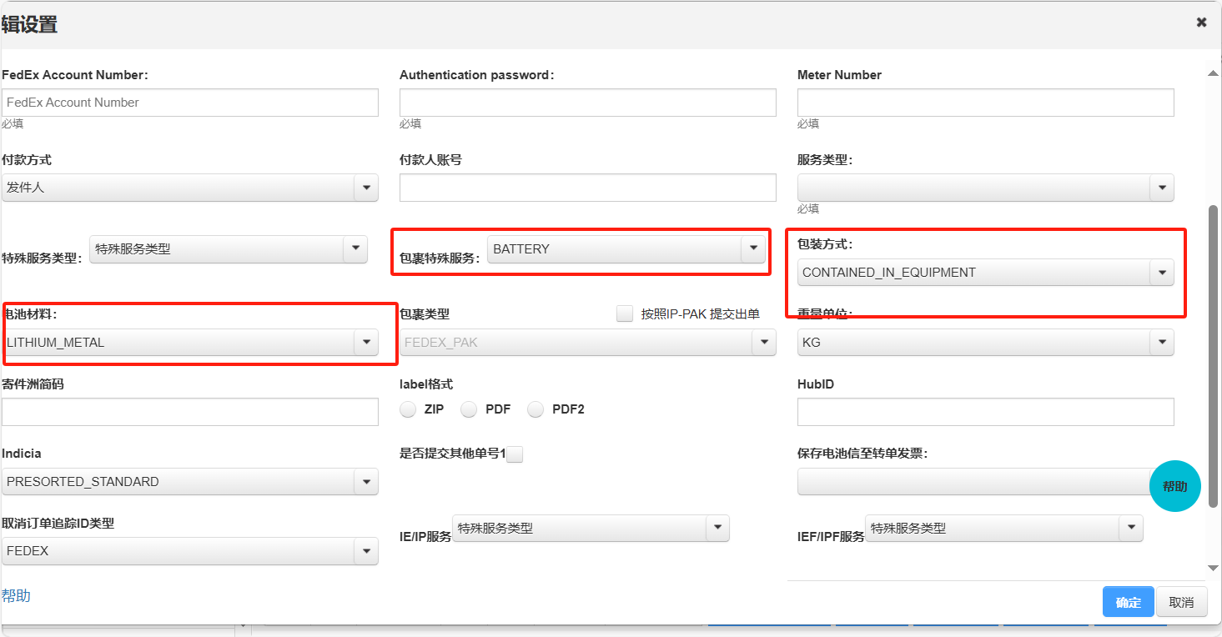
Task: Select the PDF label format radio
Action: pyautogui.click(x=469, y=409)
